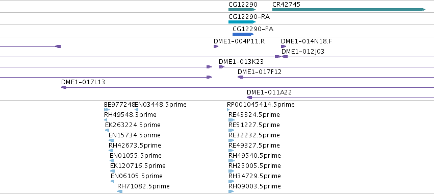Select the EN06105.5prime EST label
The image size is (434, 194).
(137, 176)
